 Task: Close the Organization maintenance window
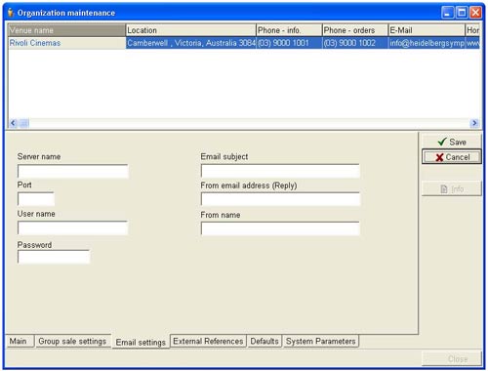tap(475, 13)
